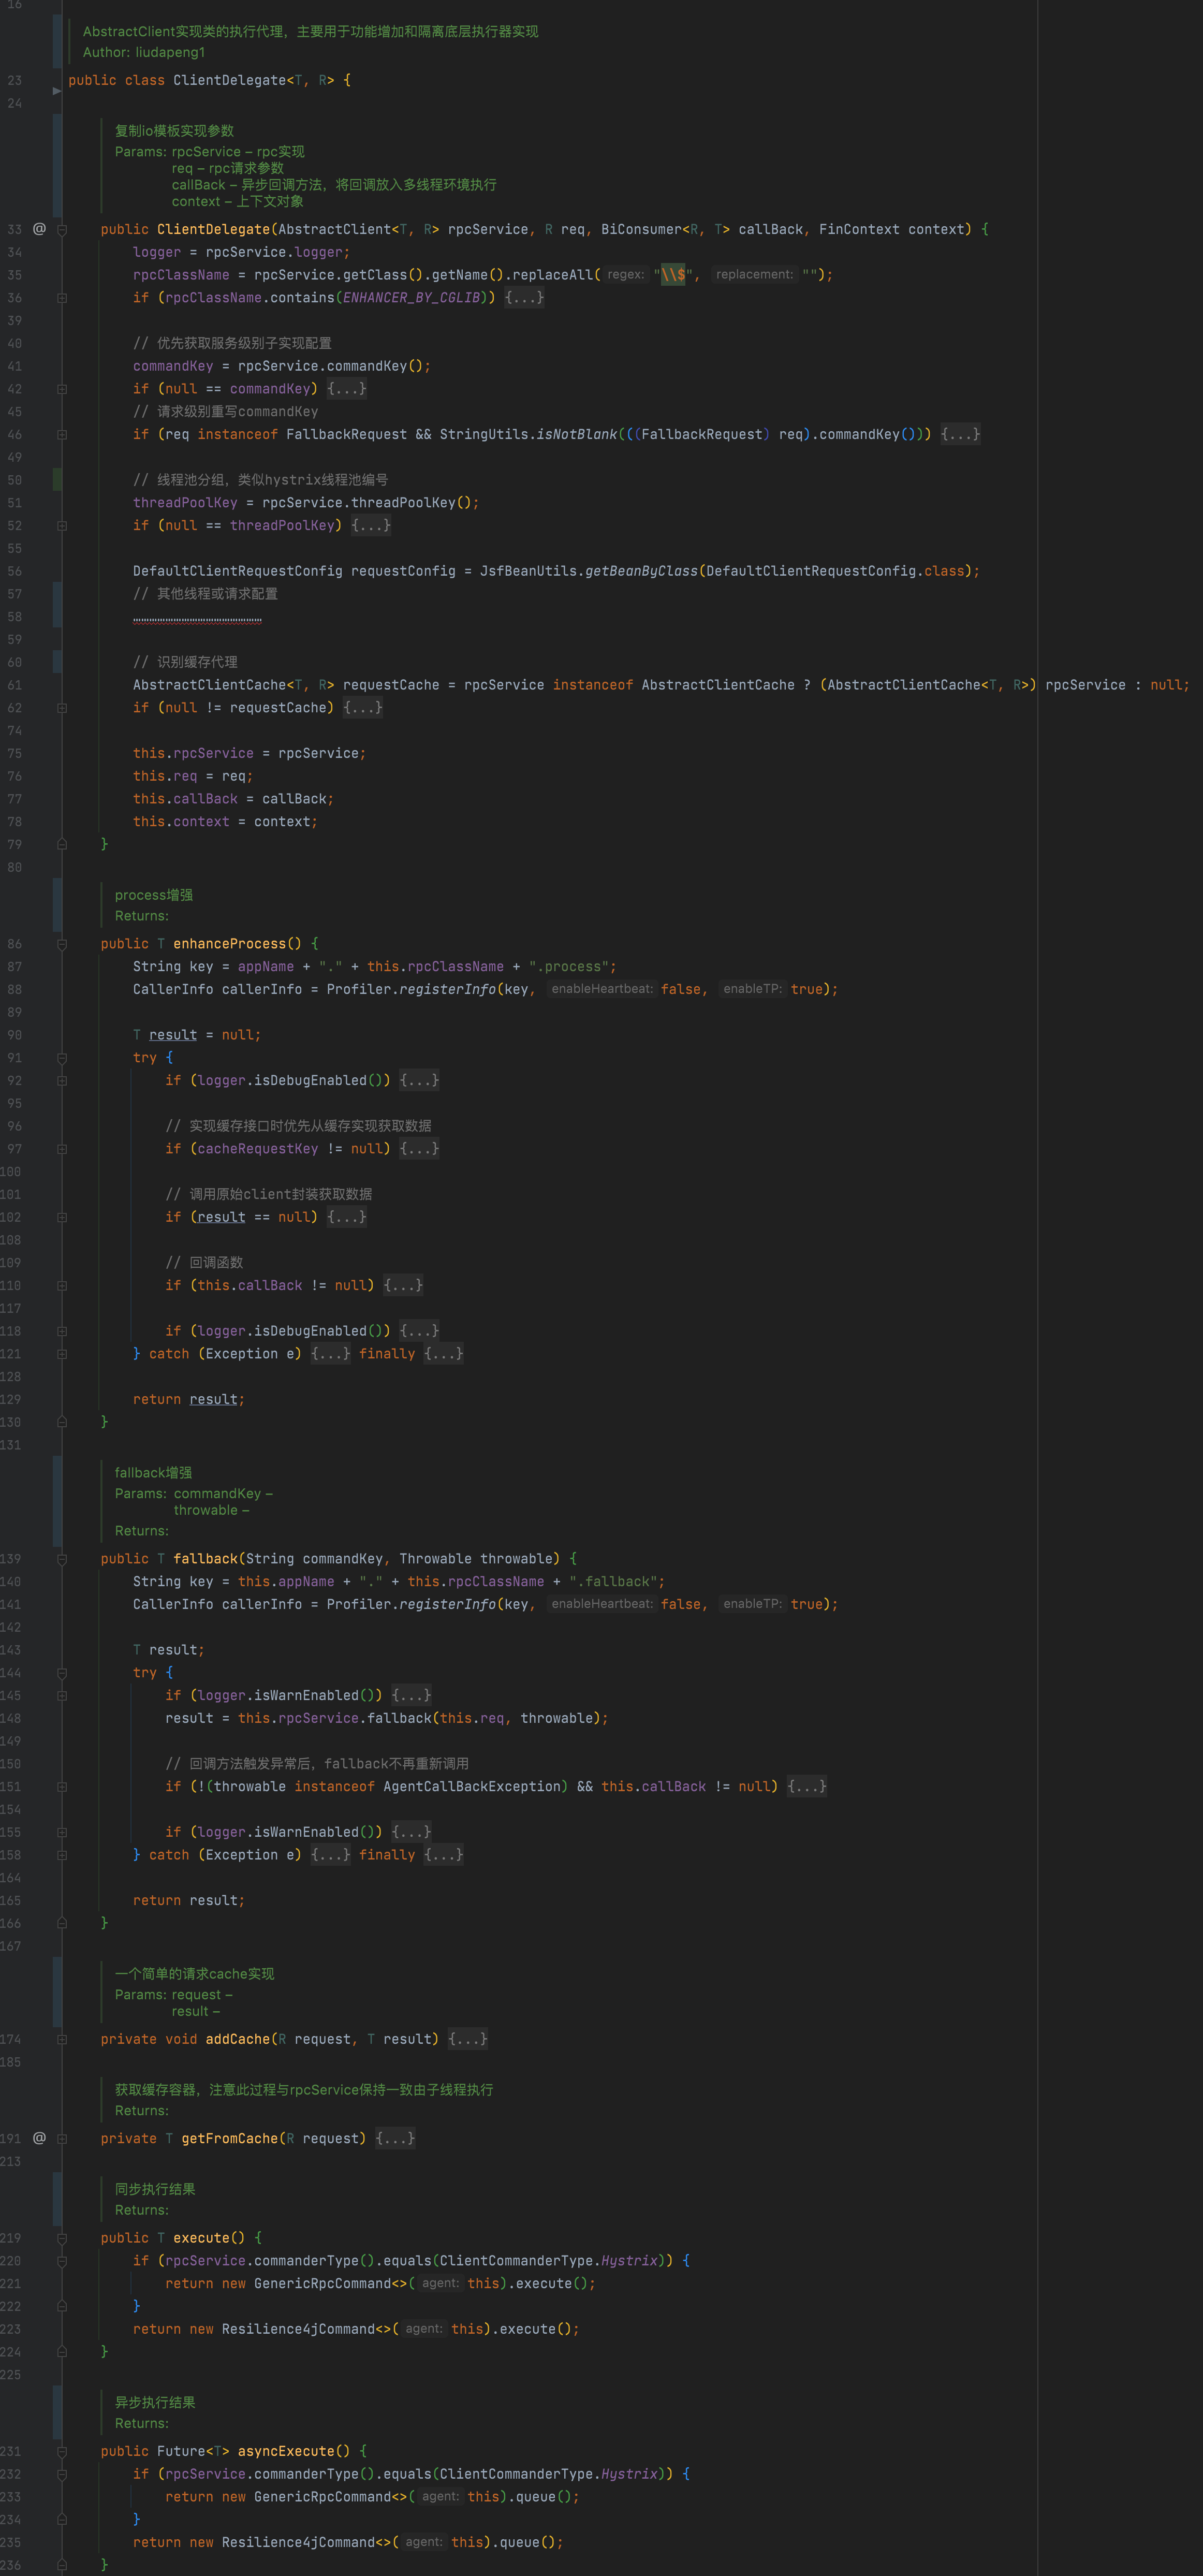The width and height of the screenshot is (1203, 2576).
Task: Click the fold toggle beside fallback method declaration
Action: coord(62,1559)
